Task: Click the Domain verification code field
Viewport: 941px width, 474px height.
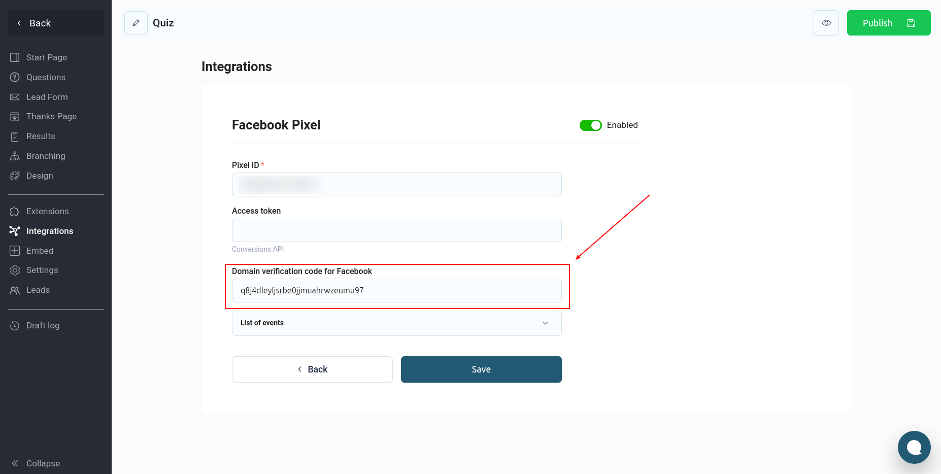Action: tap(397, 290)
